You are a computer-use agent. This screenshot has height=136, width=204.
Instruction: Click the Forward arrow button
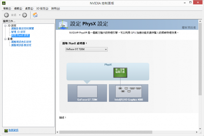(25, 15)
